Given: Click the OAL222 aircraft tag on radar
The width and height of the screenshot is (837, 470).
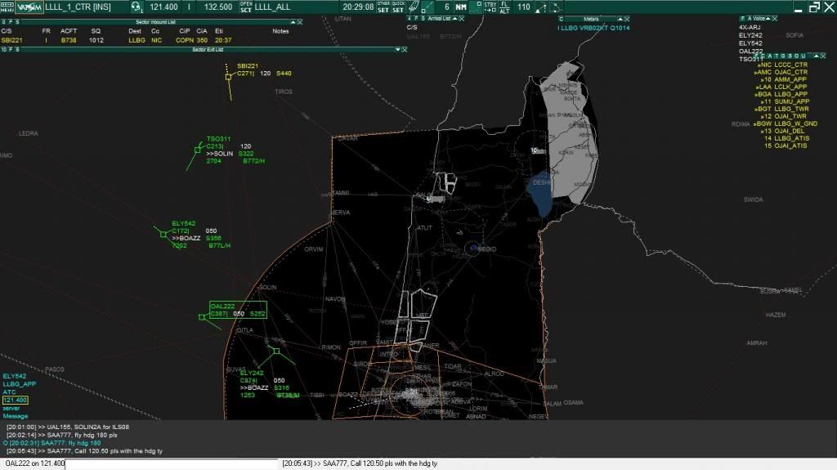Looking at the screenshot, I should pos(222,306).
